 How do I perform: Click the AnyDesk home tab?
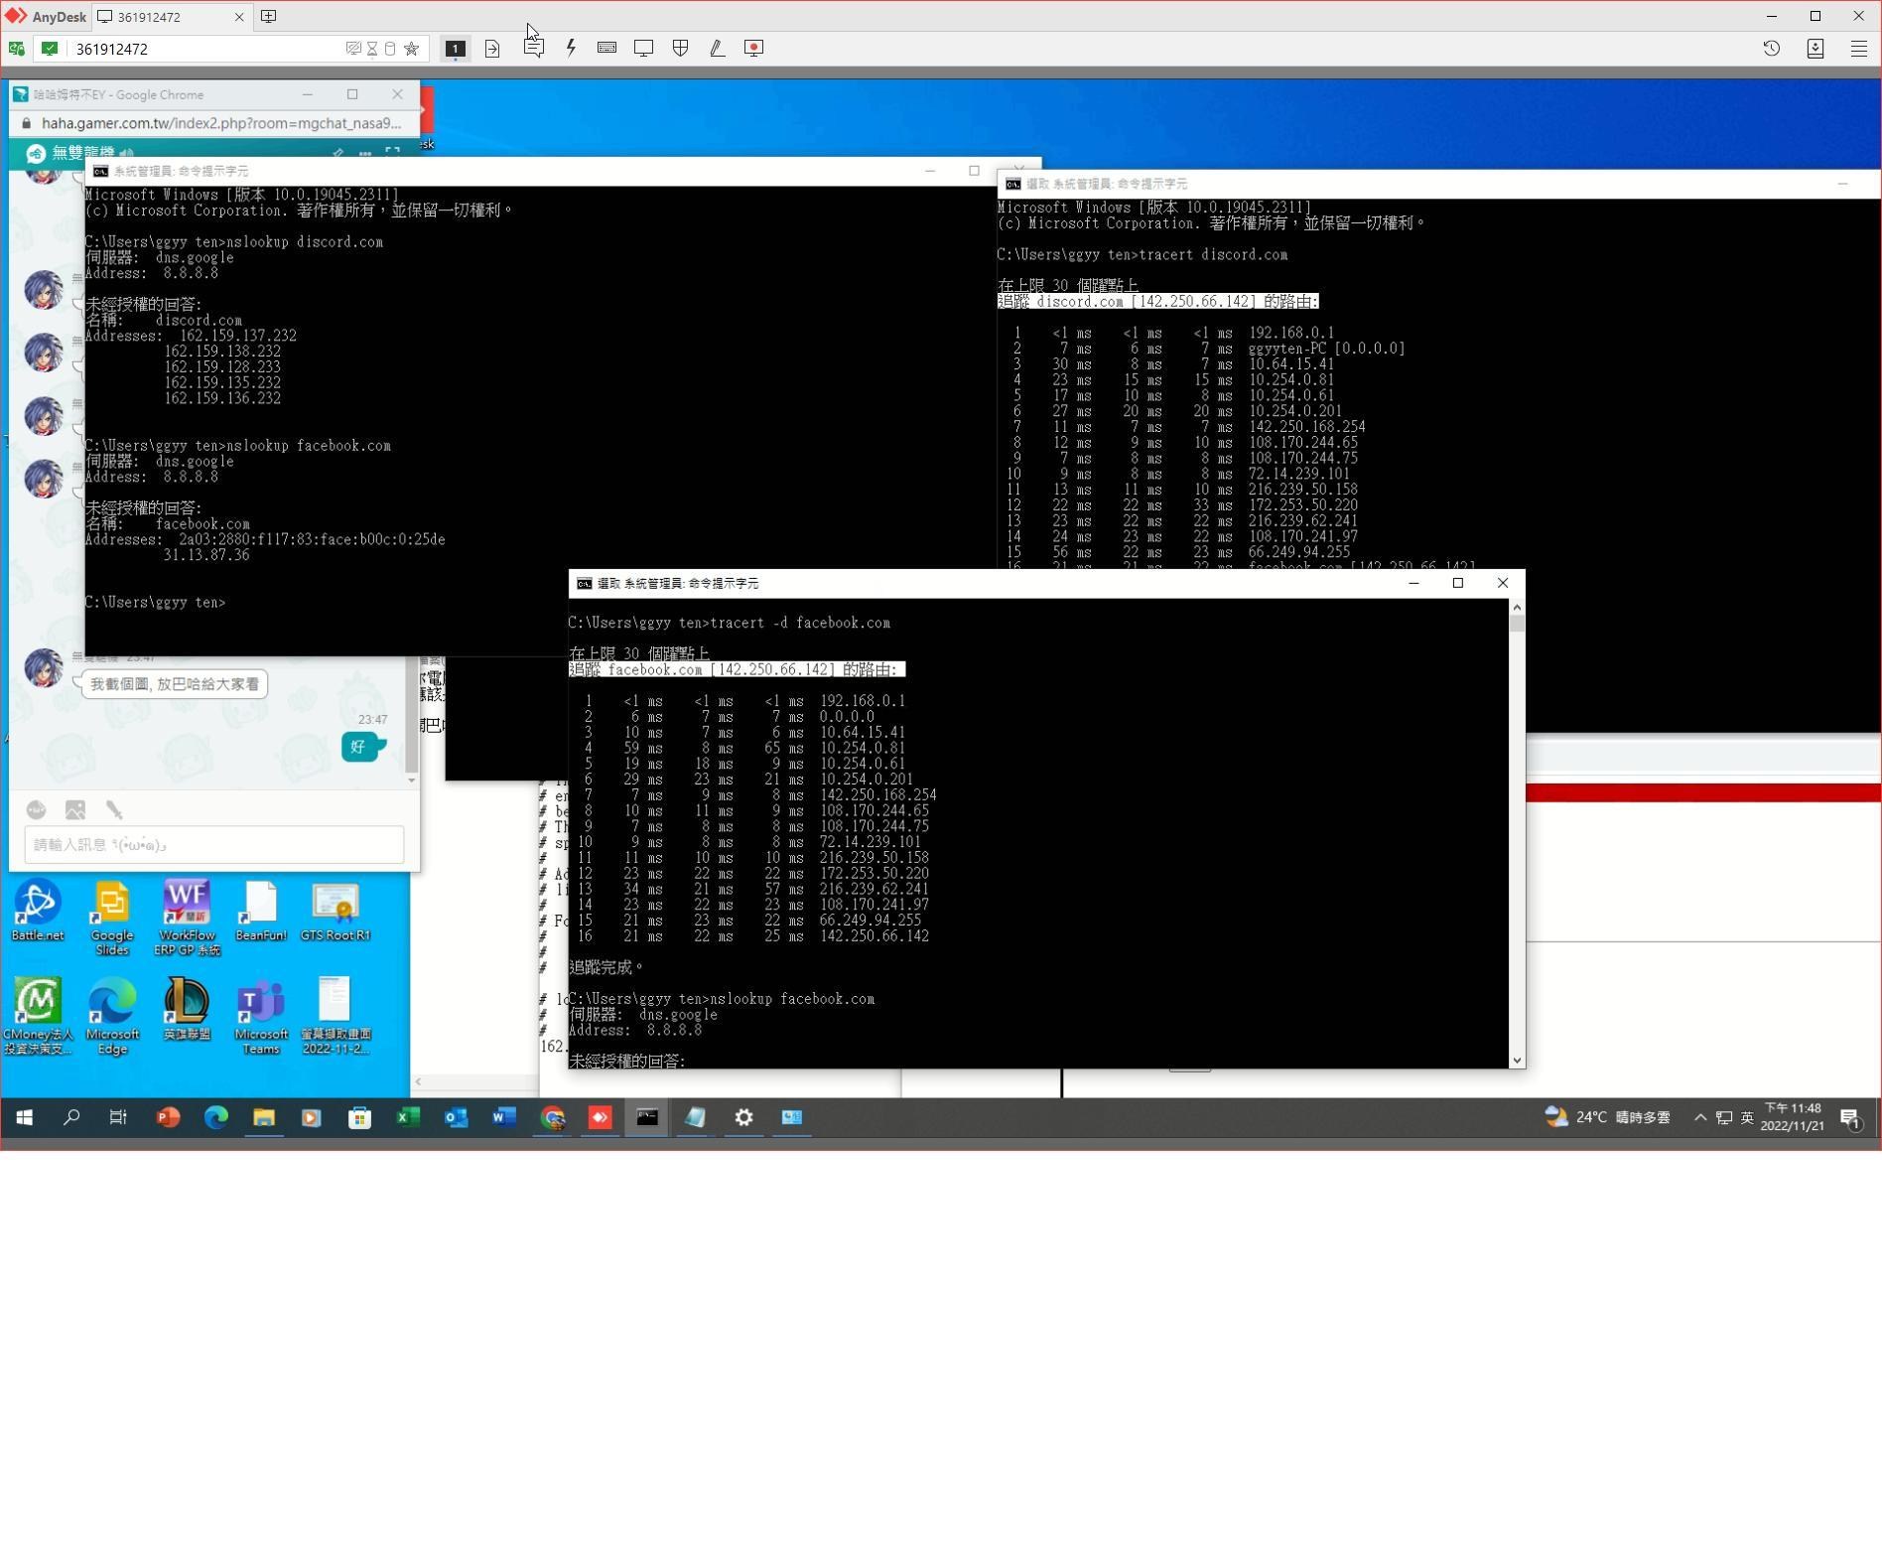[46, 17]
